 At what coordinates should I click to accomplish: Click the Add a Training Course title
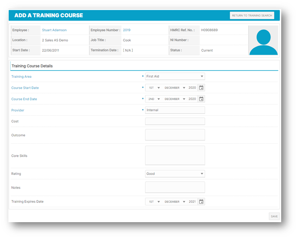click(48, 15)
